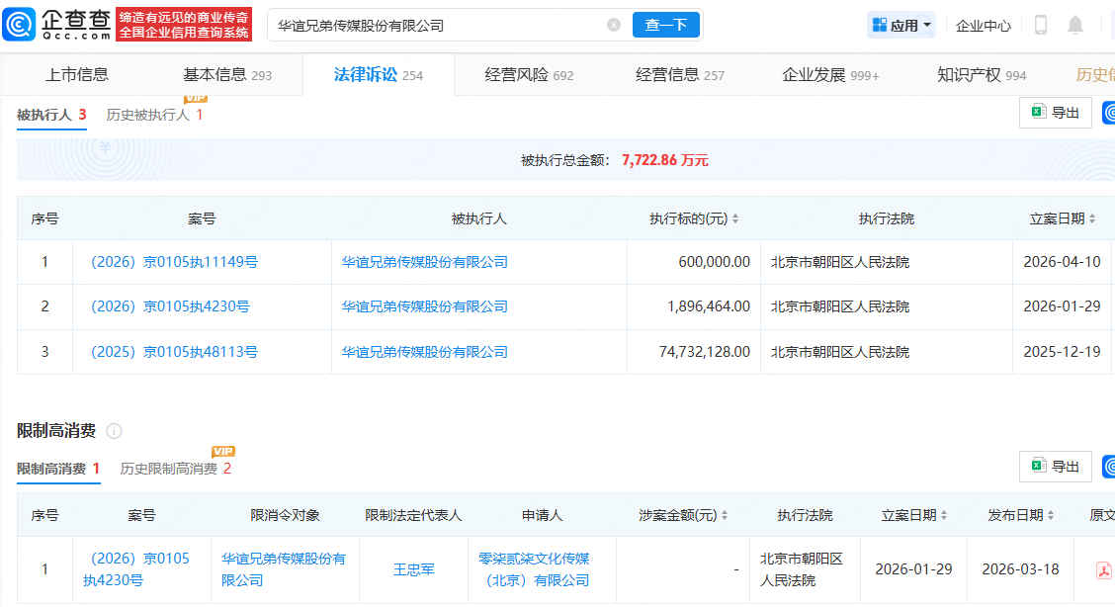
Task: Switch to the 经营风险 tab
Action: coord(529,75)
